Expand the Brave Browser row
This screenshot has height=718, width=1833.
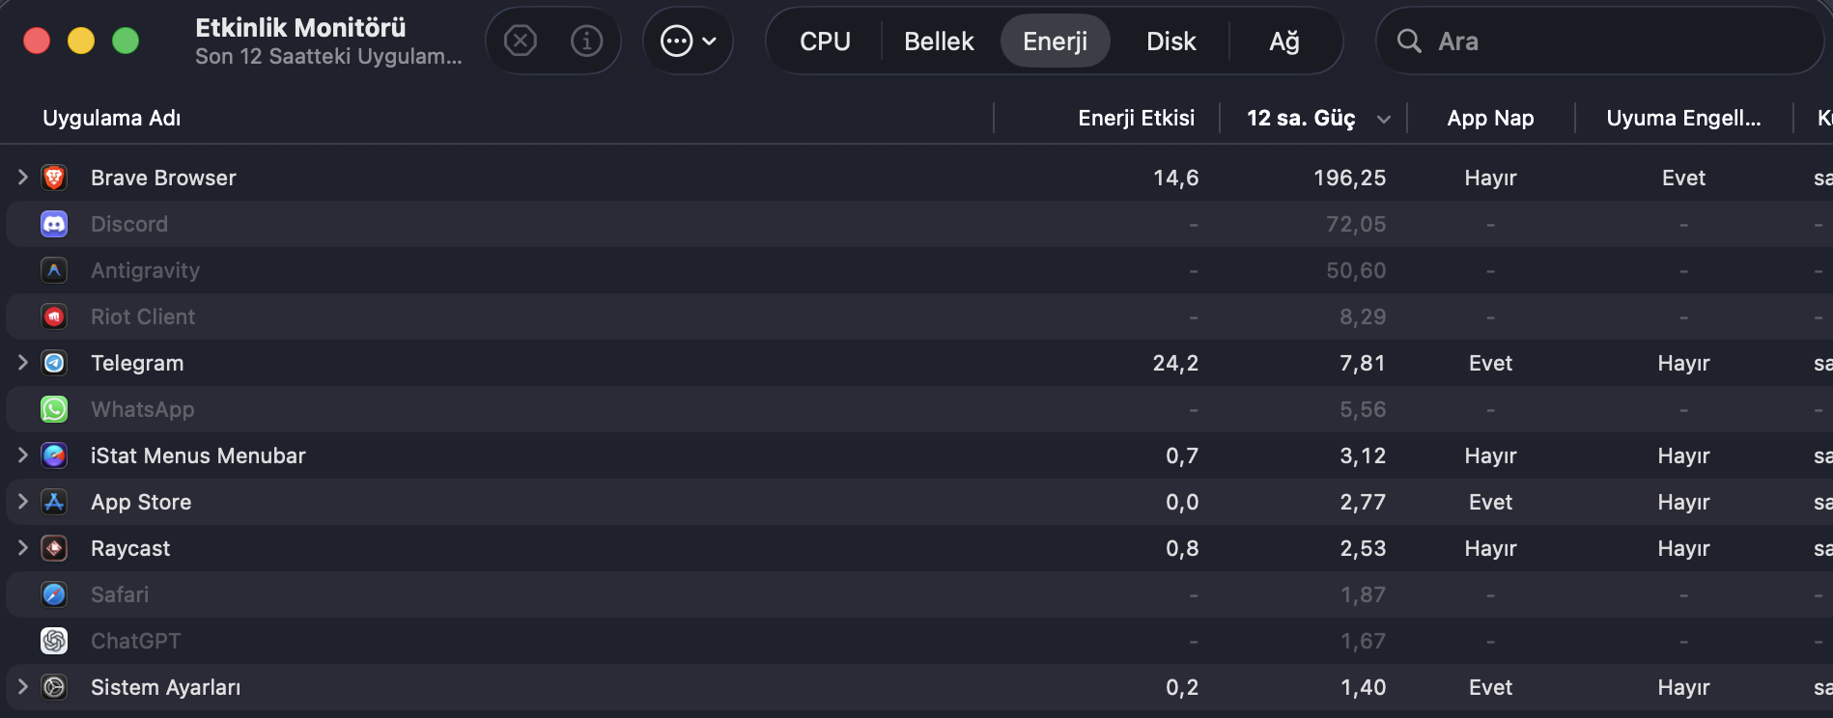coord(23,177)
